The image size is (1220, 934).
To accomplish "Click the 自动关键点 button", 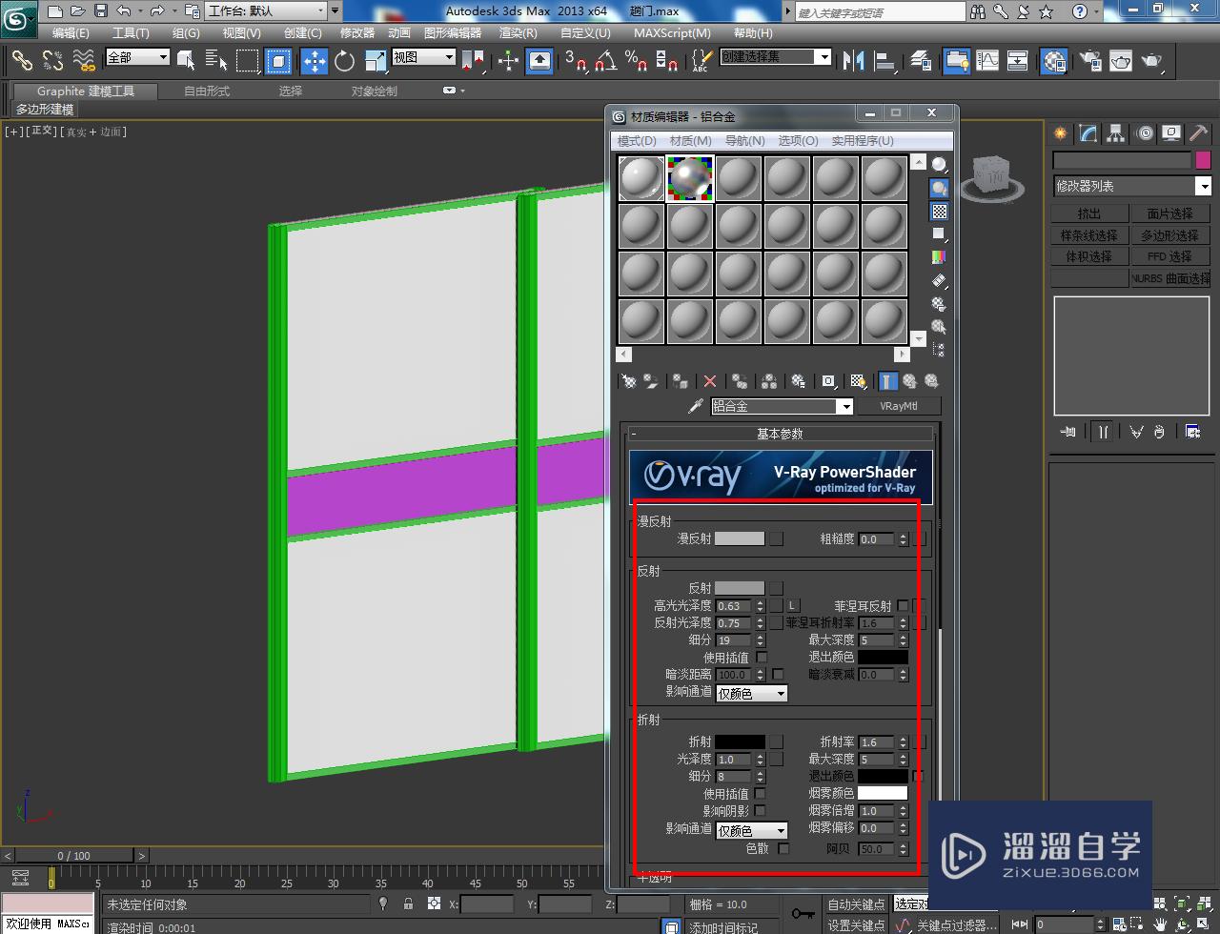I will (856, 904).
